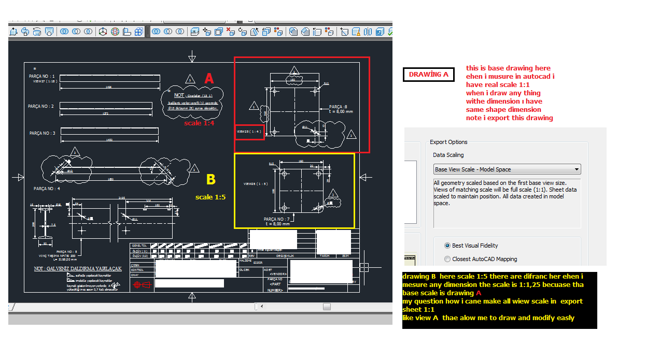The image size is (646, 346).
Task: Click the Extrude Faces toolbar icon
Action: (x=194, y=32)
